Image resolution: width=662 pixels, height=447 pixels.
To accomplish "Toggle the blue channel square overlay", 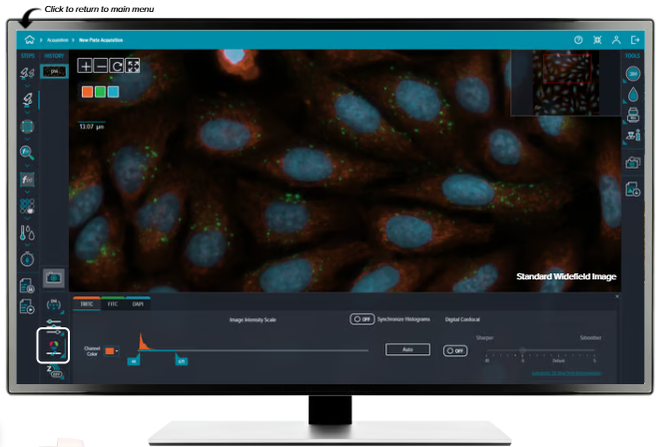I will 113,92.
